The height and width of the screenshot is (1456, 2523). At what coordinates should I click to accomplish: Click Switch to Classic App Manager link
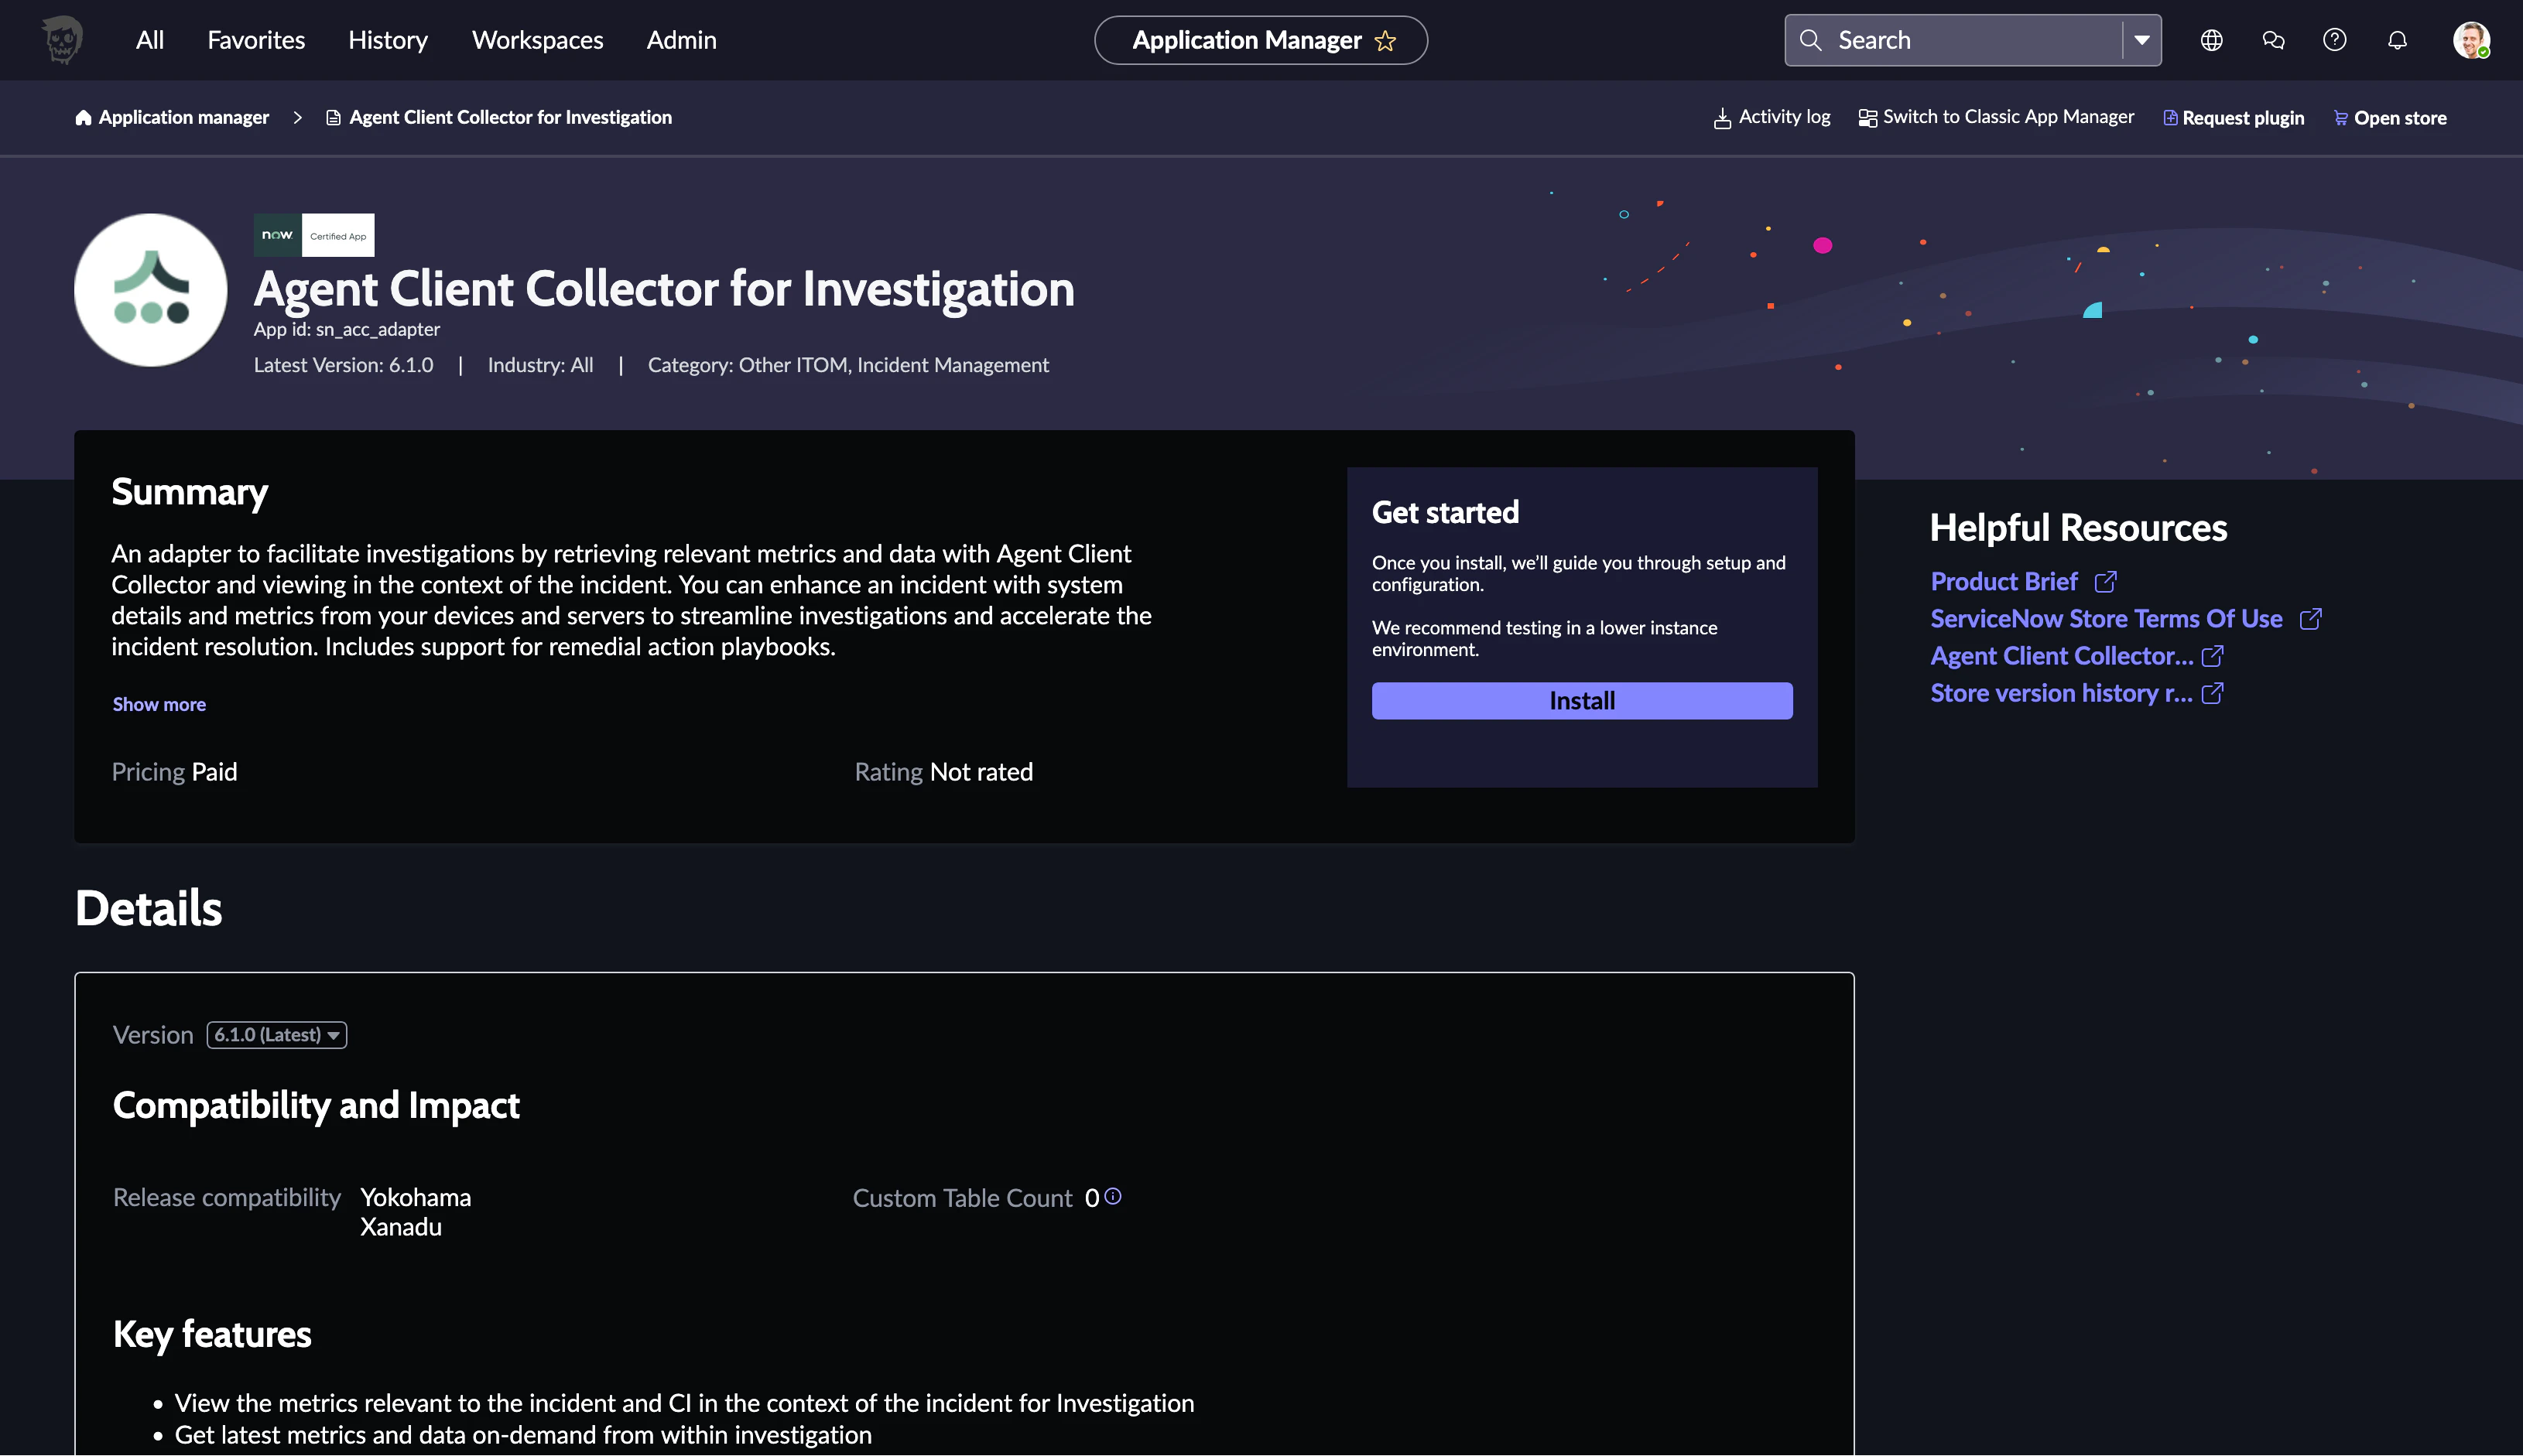coord(2009,117)
